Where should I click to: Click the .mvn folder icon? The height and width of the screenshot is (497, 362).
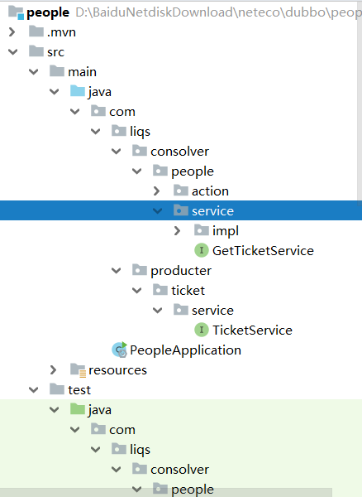coord(36,31)
